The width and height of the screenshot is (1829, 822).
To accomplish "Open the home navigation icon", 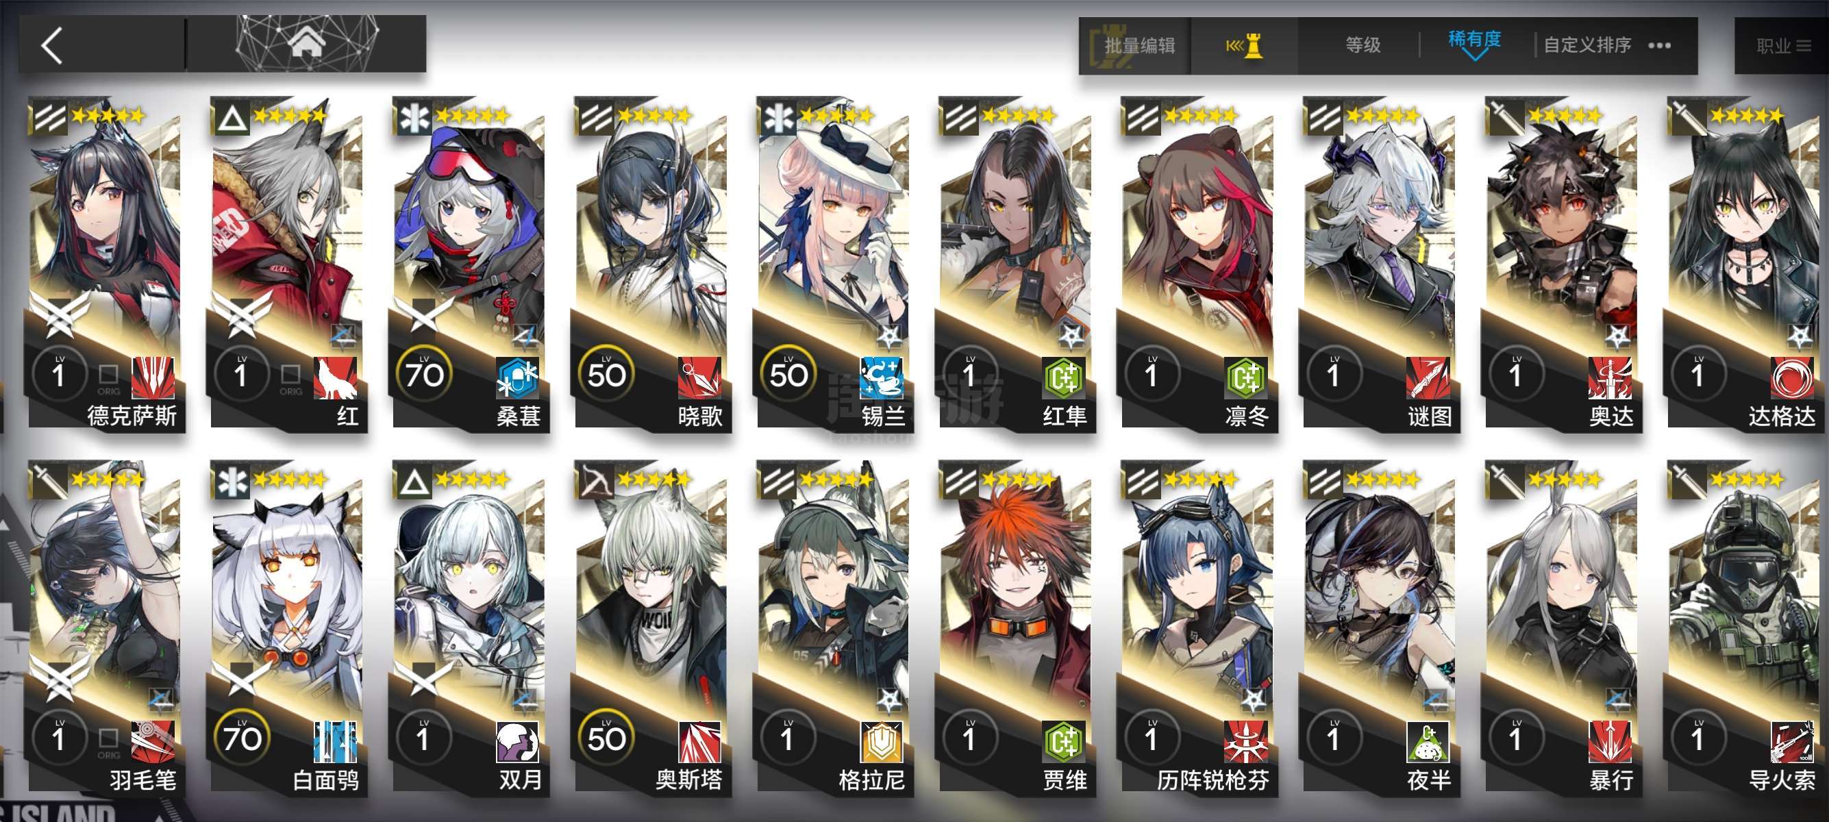I will point(306,42).
